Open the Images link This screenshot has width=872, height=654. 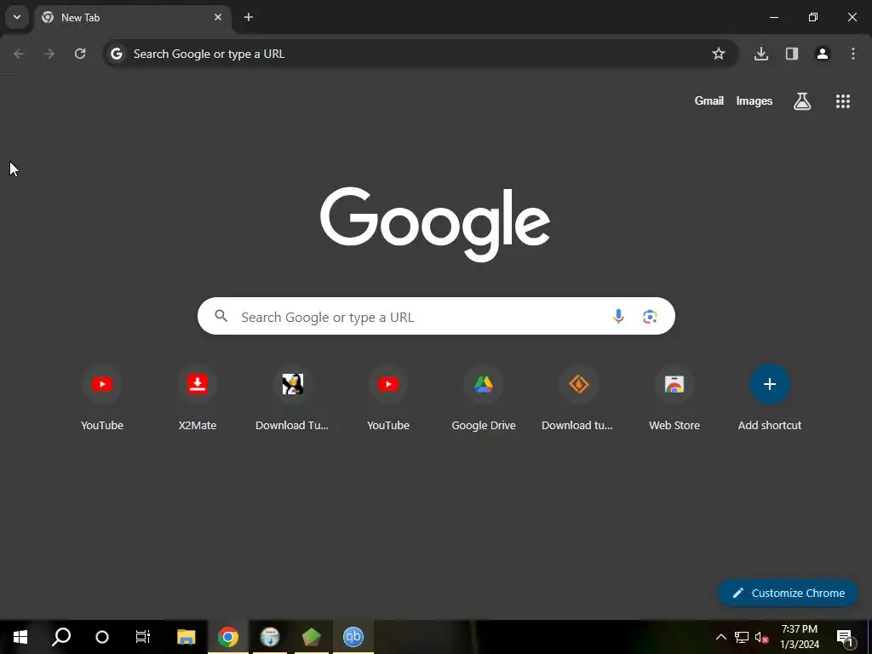[754, 100]
